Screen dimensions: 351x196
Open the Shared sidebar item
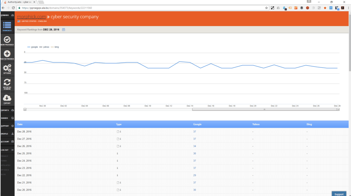[x=7, y=118]
